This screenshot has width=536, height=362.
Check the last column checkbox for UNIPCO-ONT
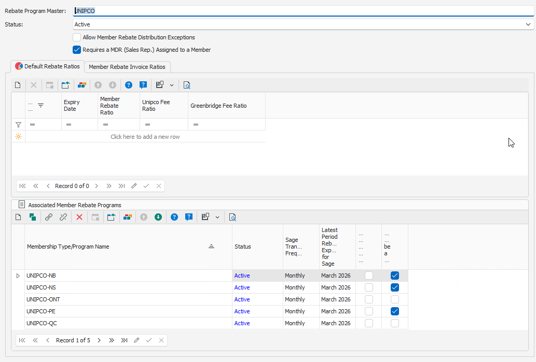[x=395, y=299]
